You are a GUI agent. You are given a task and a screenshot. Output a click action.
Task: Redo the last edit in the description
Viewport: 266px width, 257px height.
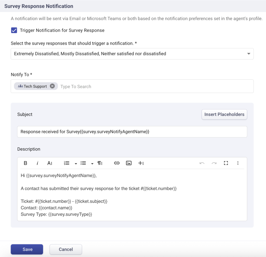214,163
